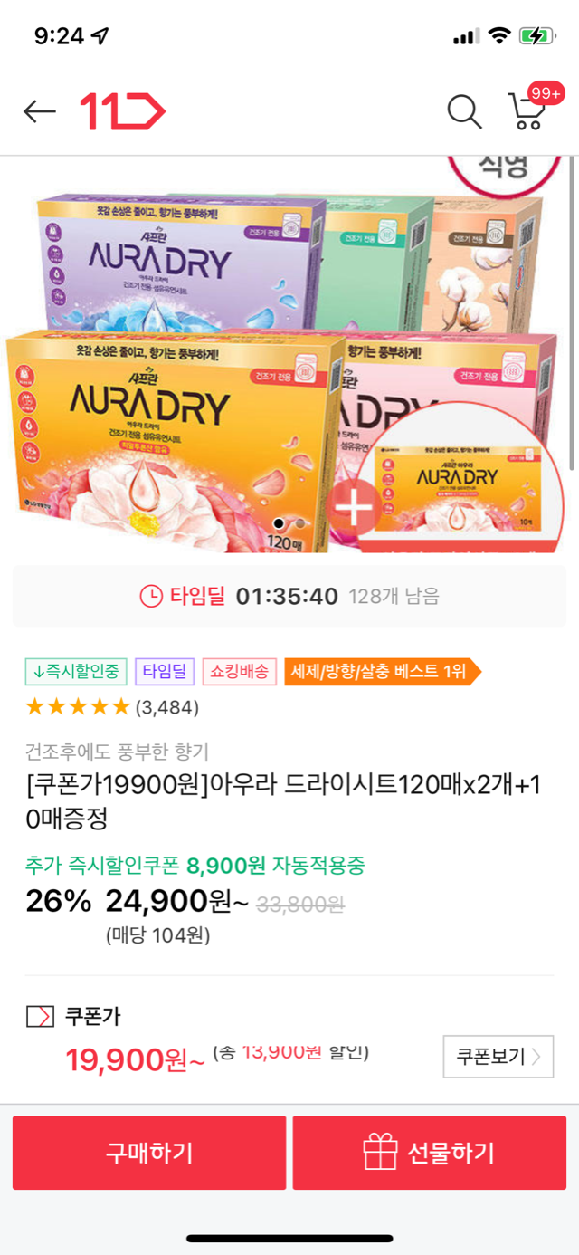This screenshot has width=579, height=1255.
Task: Open the shopping cart icon
Action: coord(527,112)
